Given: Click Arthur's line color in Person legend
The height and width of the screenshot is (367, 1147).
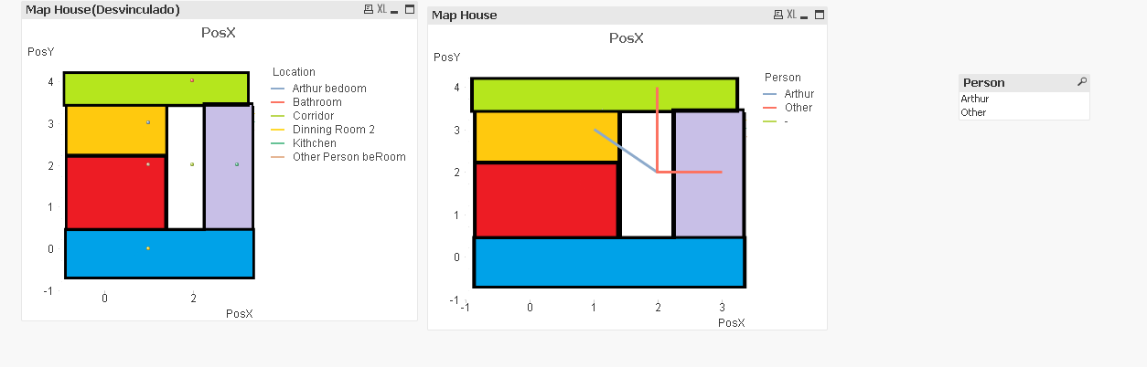Looking at the screenshot, I should pos(769,94).
